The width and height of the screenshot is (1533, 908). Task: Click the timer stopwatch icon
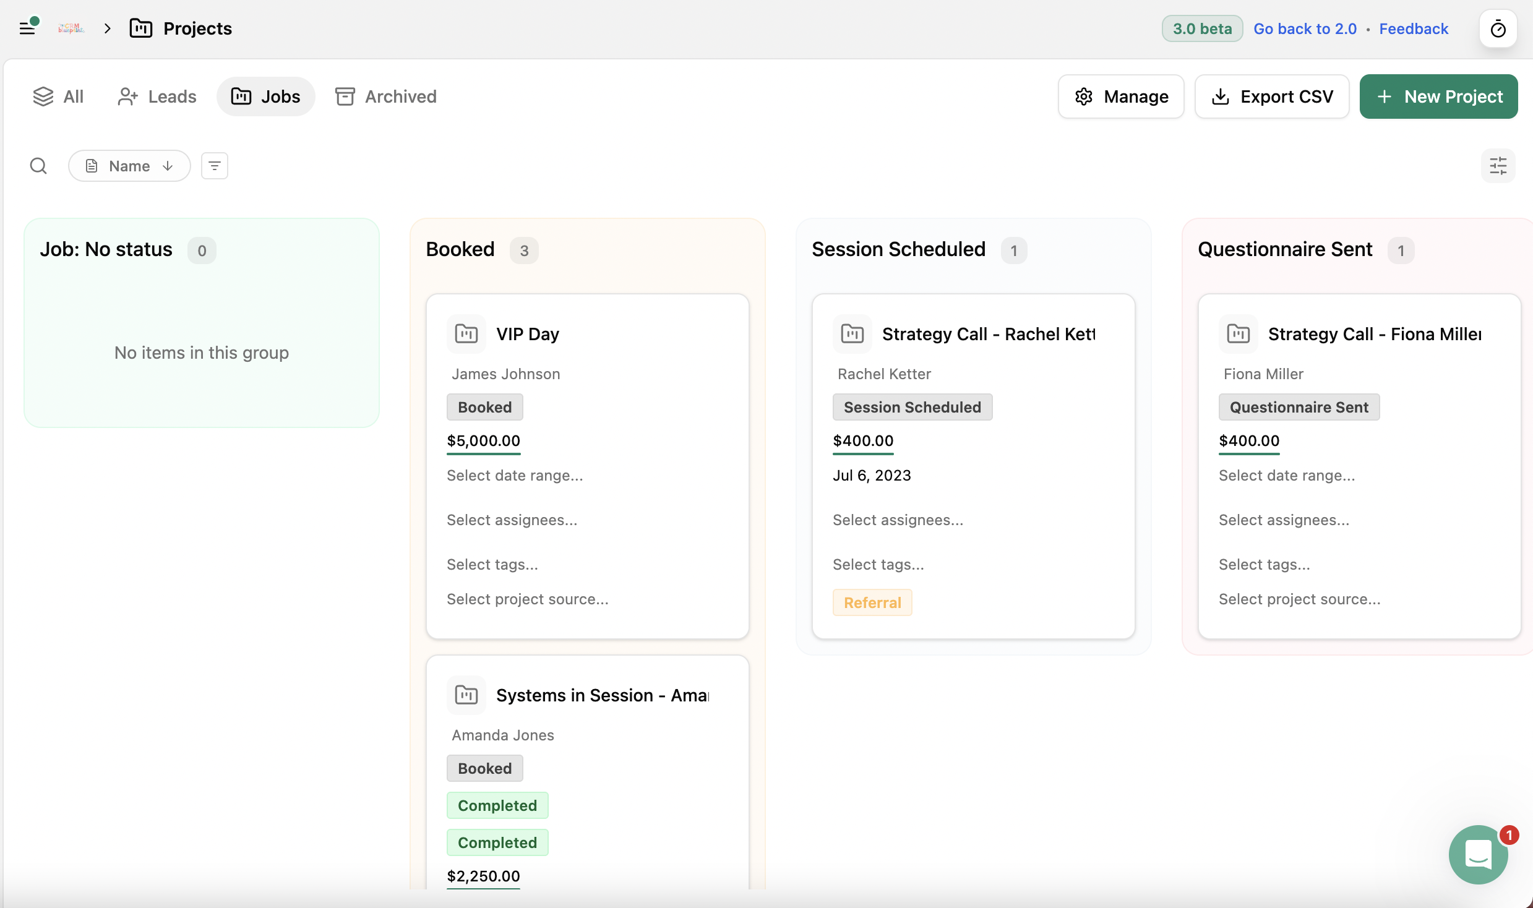click(1498, 28)
